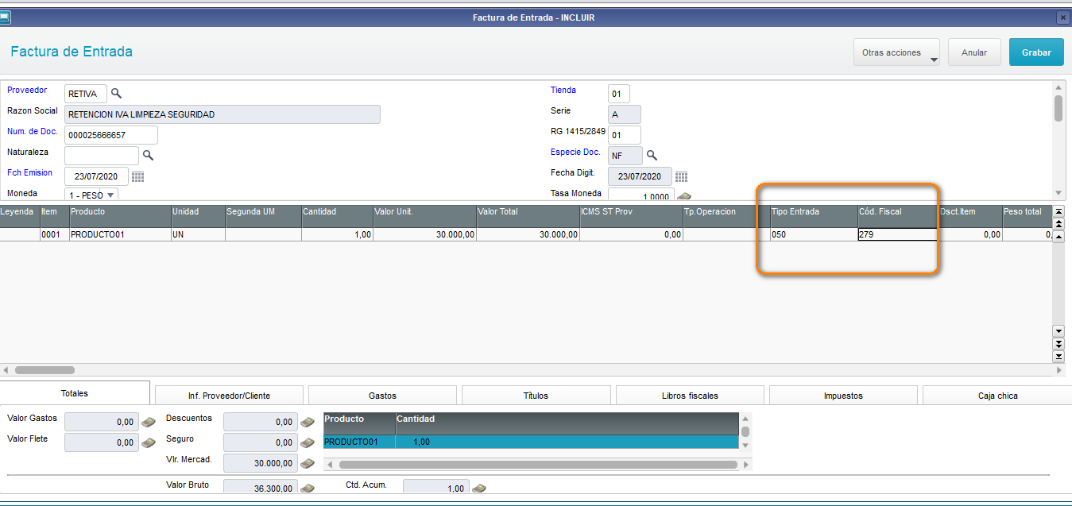Open the Gastos tab
Image resolution: width=1072 pixels, height=506 pixels.
pyautogui.click(x=382, y=395)
